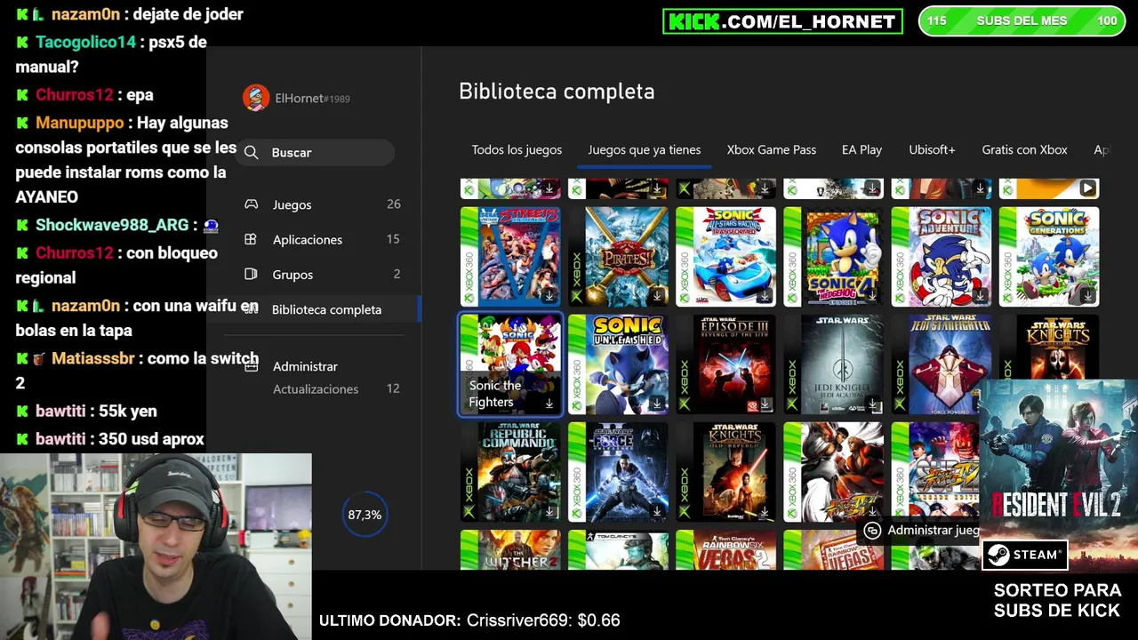Screen dimensions: 1138x640
Task: Open Juegos in the sidebar
Action: click(x=322, y=204)
